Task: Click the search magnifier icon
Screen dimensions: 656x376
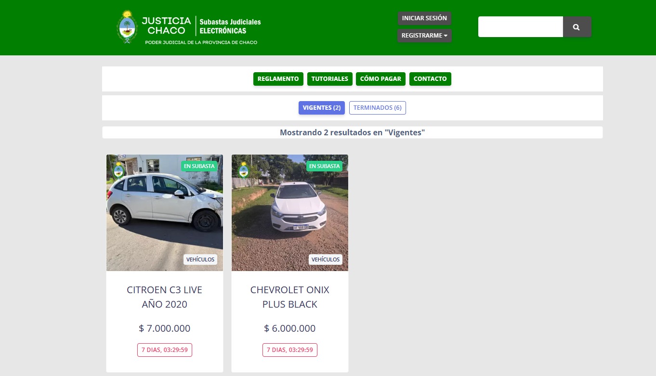Action: pyautogui.click(x=577, y=26)
